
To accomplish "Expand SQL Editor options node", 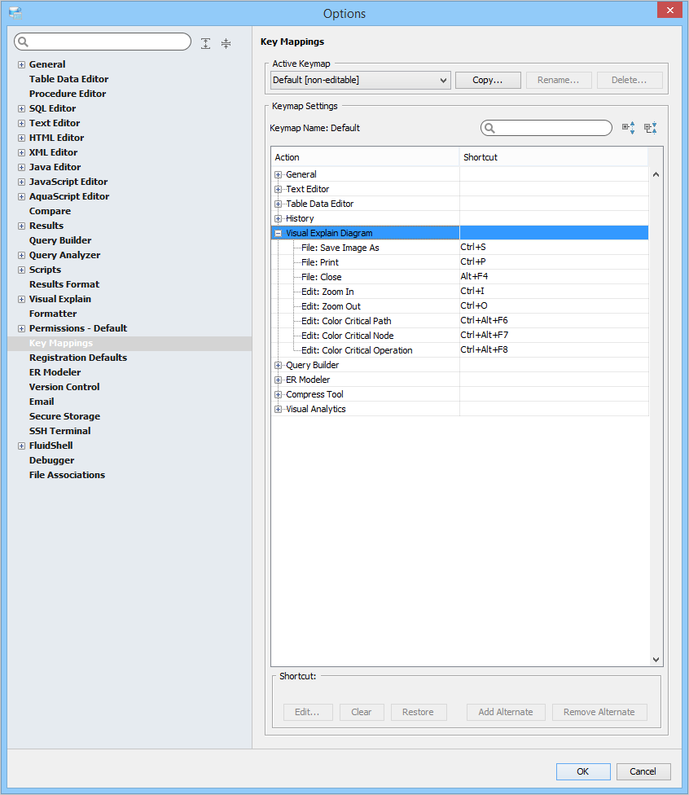I will pyautogui.click(x=21, y=108).
